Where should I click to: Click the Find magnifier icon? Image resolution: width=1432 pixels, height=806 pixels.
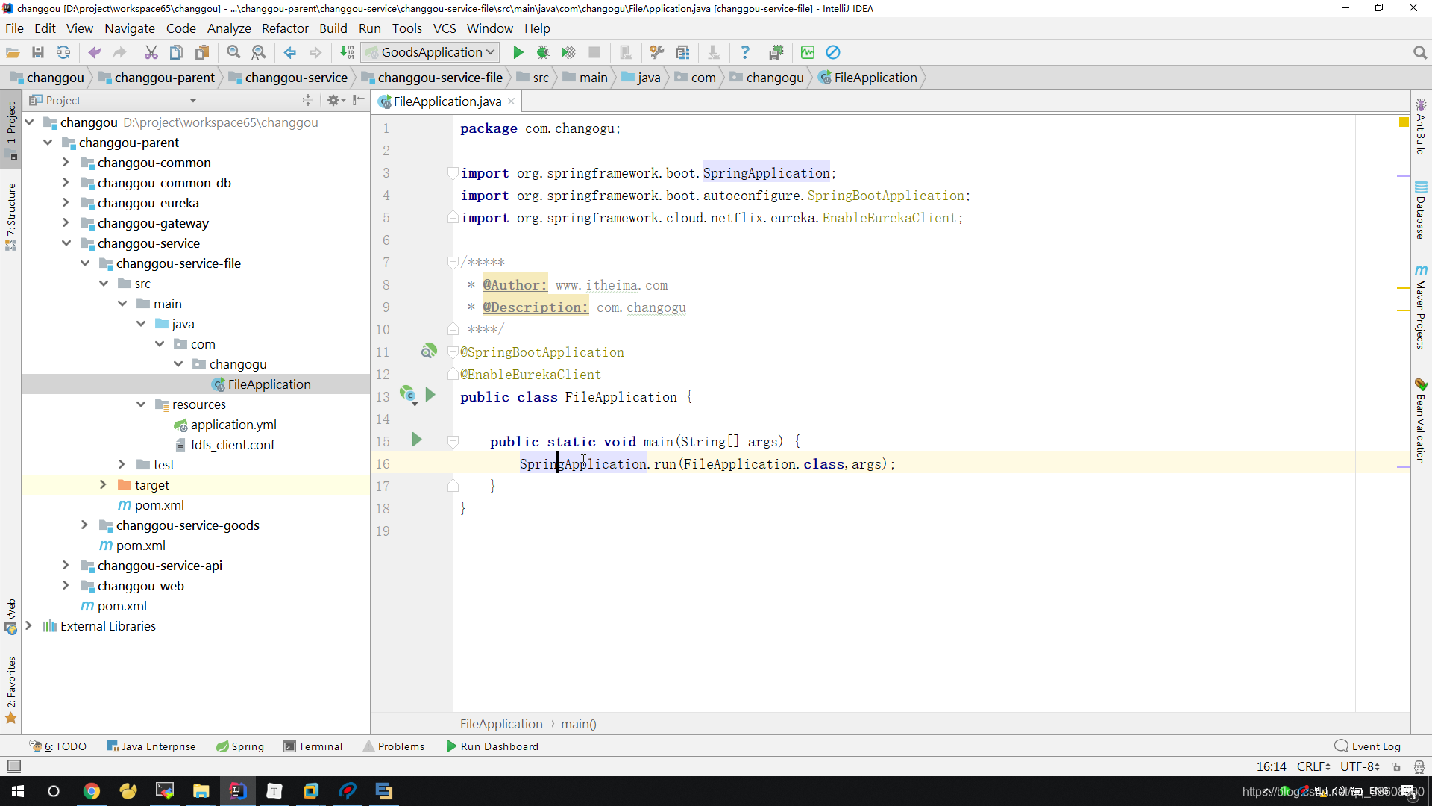[233, 52]
